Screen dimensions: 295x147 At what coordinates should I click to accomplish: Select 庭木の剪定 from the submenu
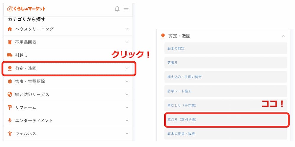coord(226,48)
